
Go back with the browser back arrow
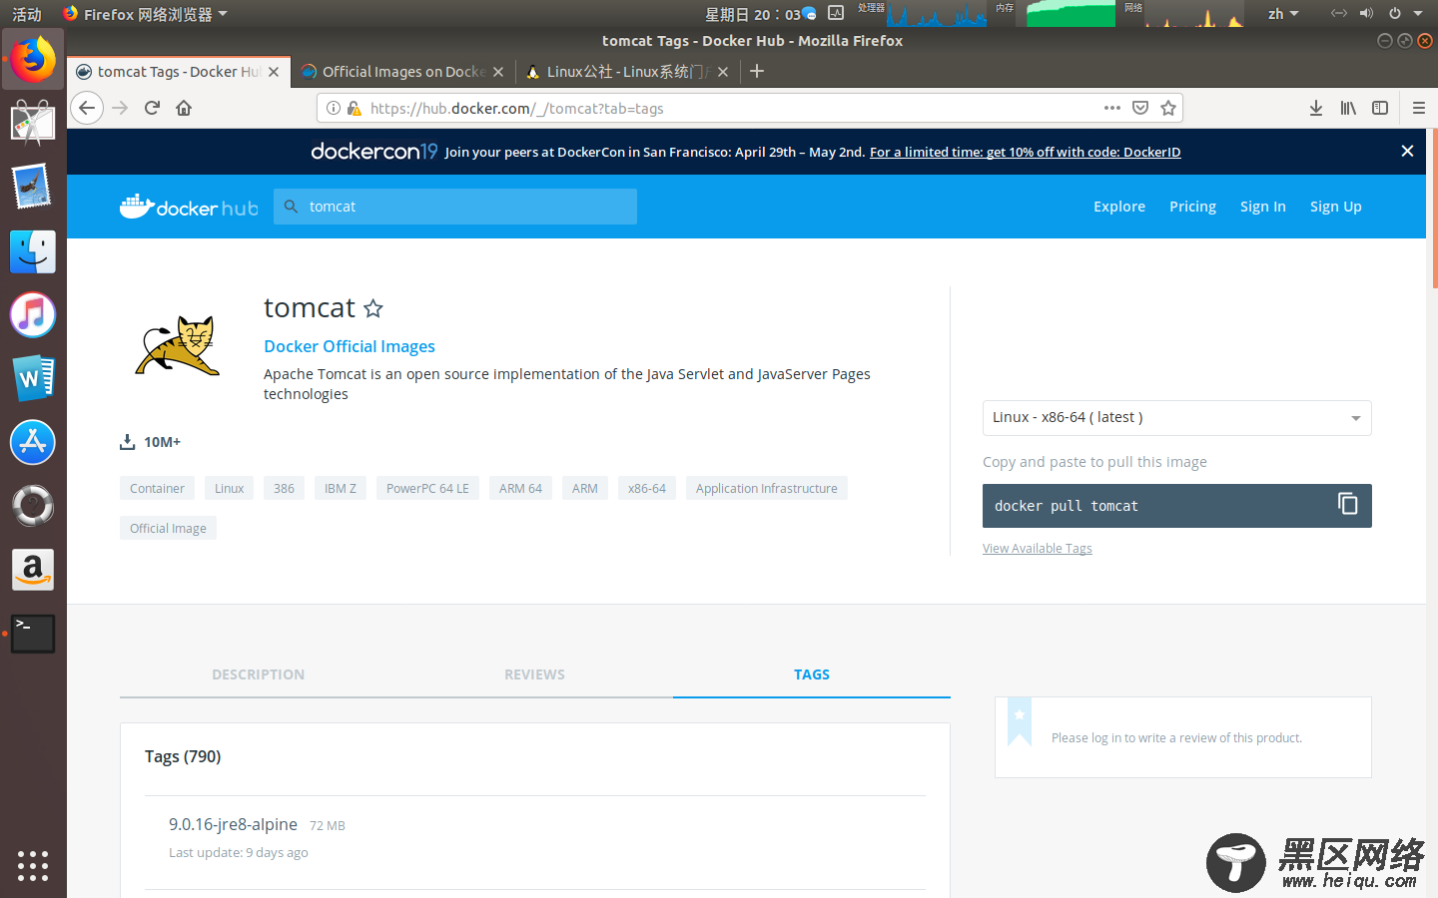coord(87,108)
